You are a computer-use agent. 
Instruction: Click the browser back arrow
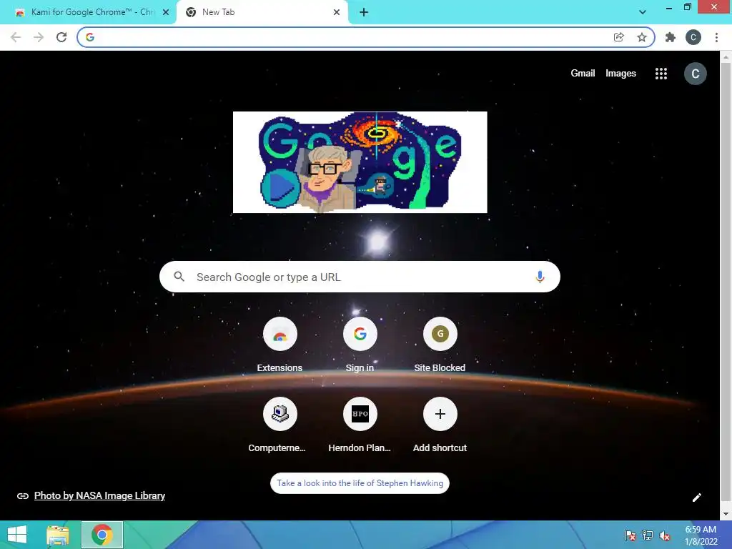click(x=16, y=37)
